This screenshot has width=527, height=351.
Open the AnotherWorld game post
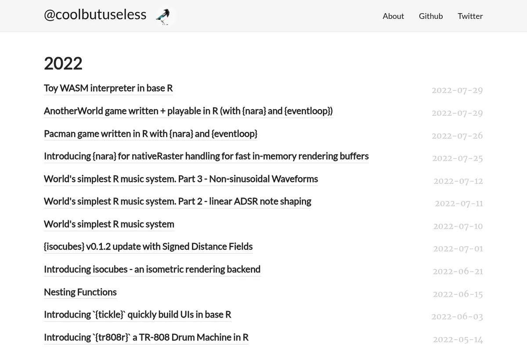[x=188, y=111]
